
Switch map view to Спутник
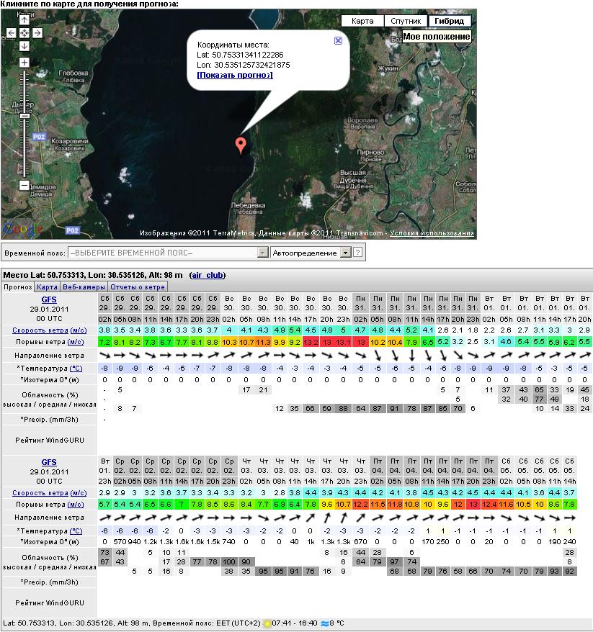[405, 21]
